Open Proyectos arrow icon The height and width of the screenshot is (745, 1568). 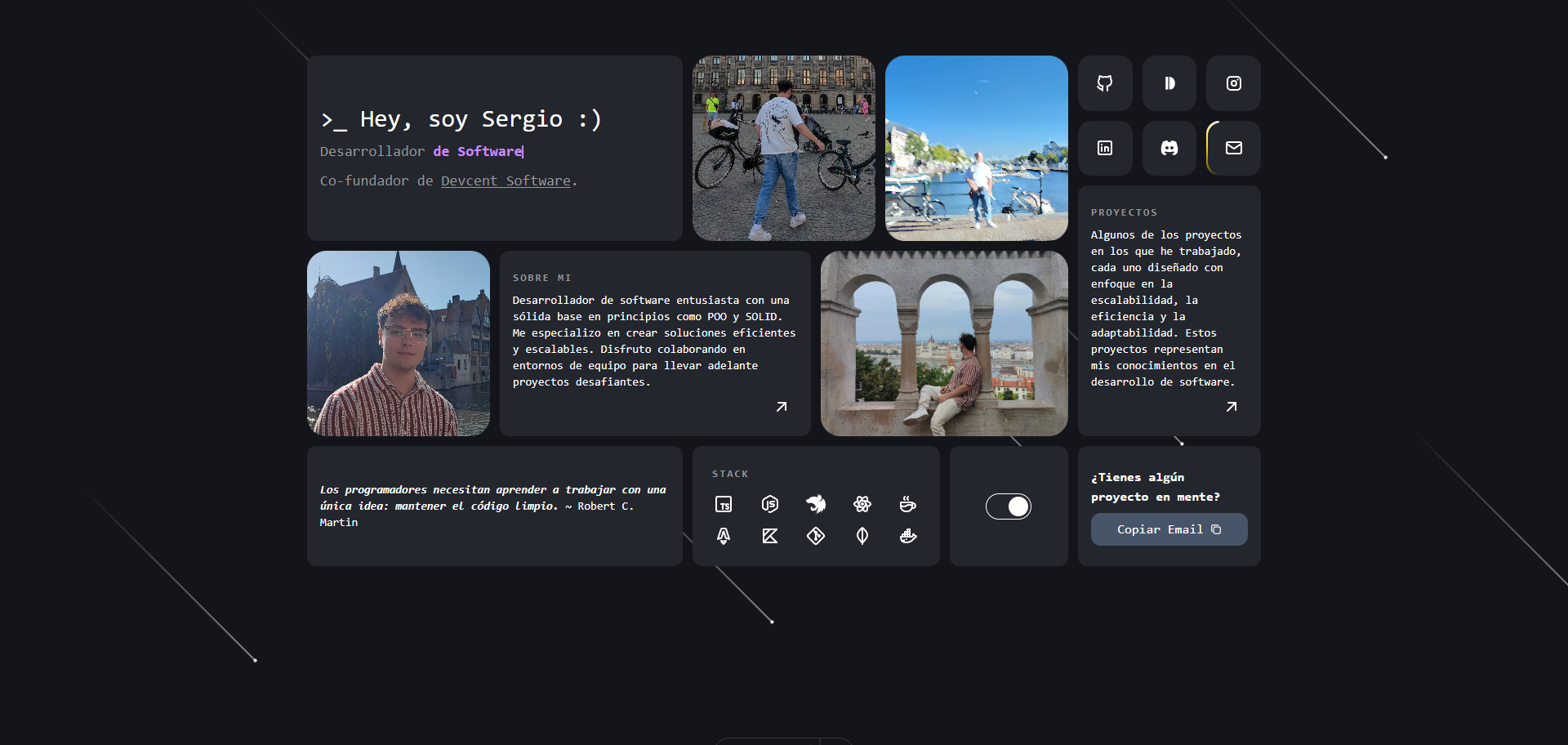(1232, 407)
